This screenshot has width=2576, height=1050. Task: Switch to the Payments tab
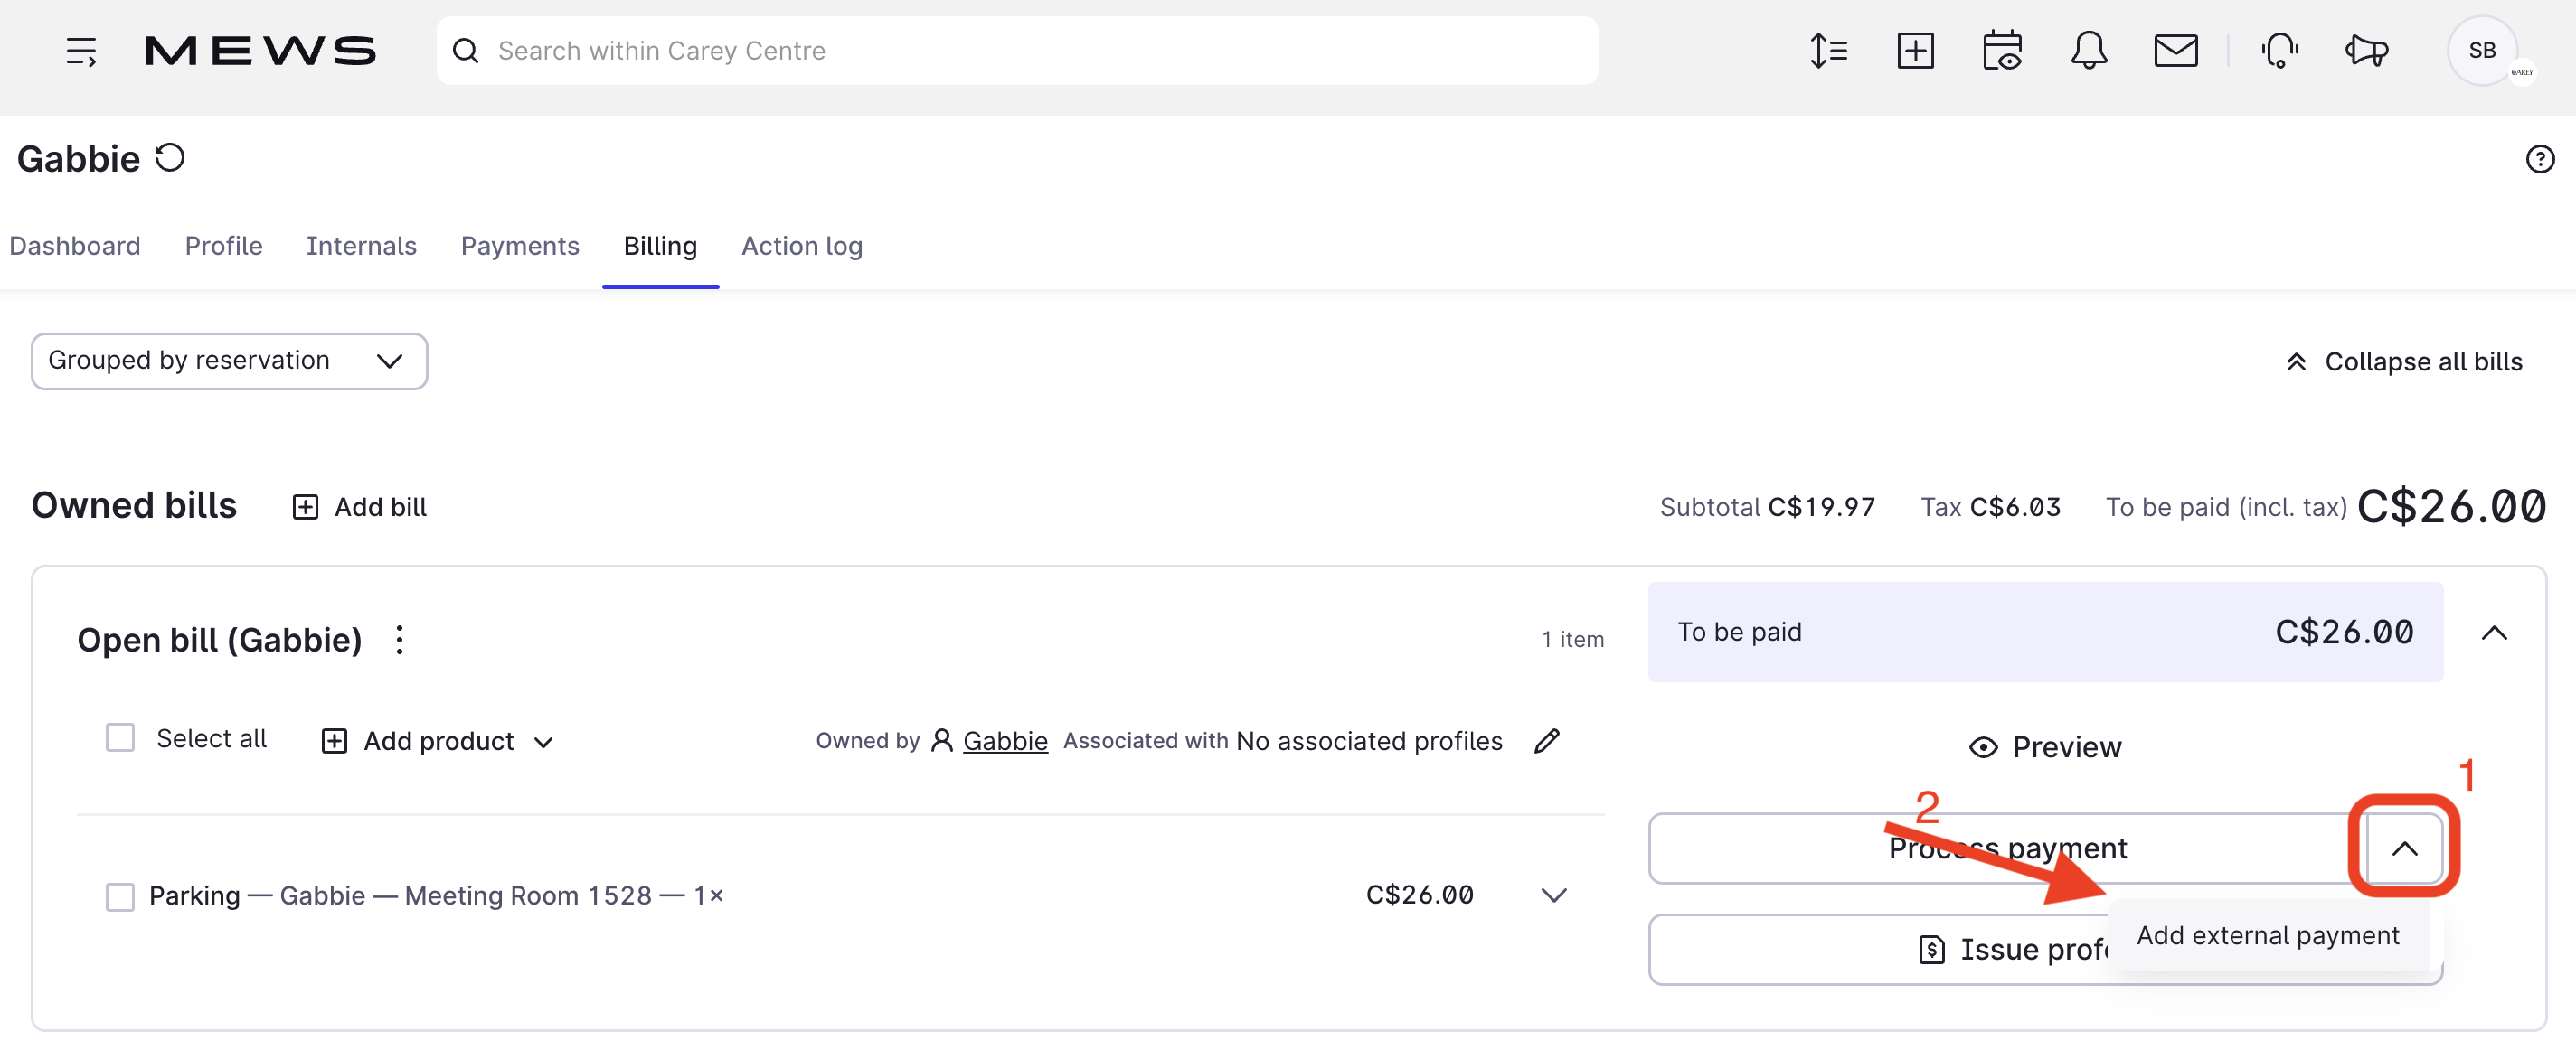point(519,246)
